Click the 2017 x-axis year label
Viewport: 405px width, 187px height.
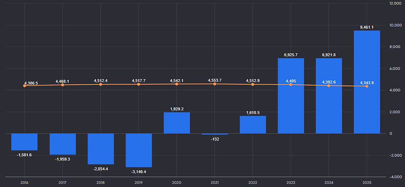click(62, 182)
